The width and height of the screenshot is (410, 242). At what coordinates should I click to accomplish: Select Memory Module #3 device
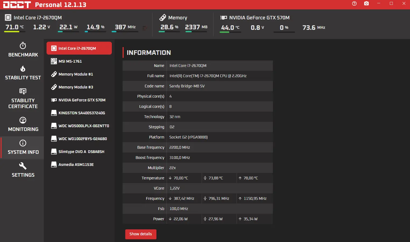(79, 87)
